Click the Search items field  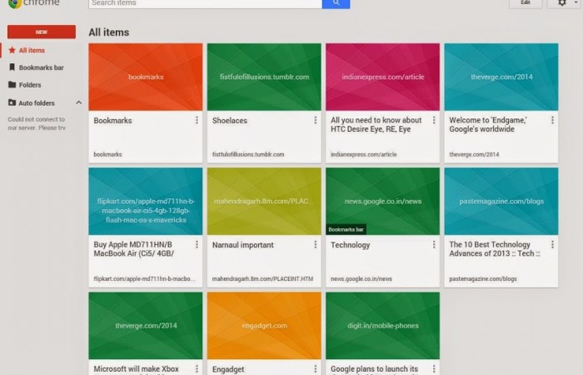205,3
